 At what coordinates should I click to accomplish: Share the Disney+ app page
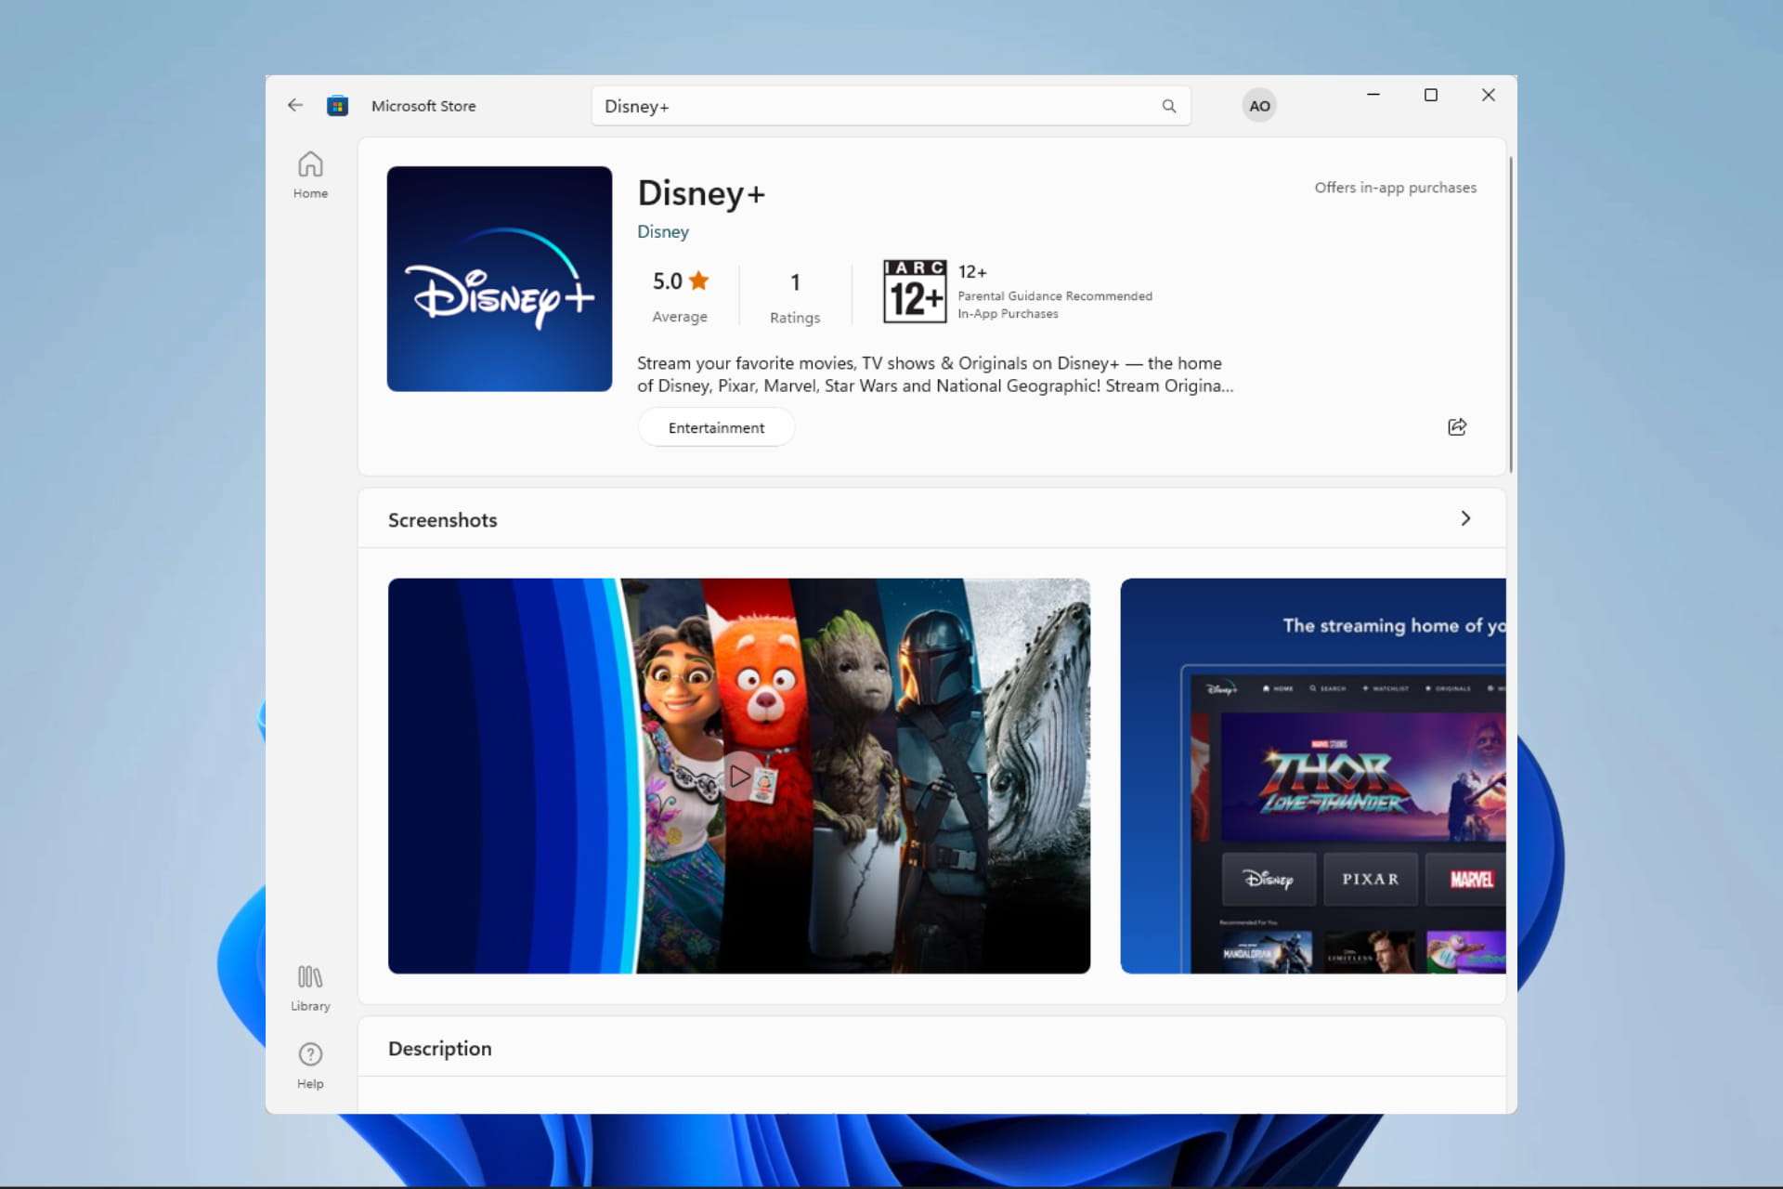[x=1457, y=427]
